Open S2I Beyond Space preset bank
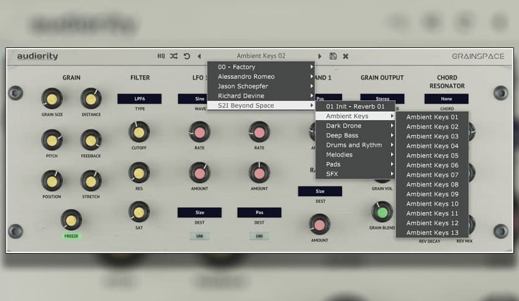This screenshot has height=301, width=519. pos(261,106)
